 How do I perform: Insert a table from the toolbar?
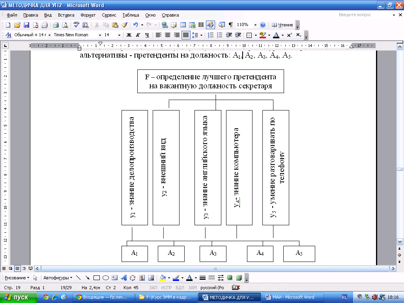pos(183,25)
